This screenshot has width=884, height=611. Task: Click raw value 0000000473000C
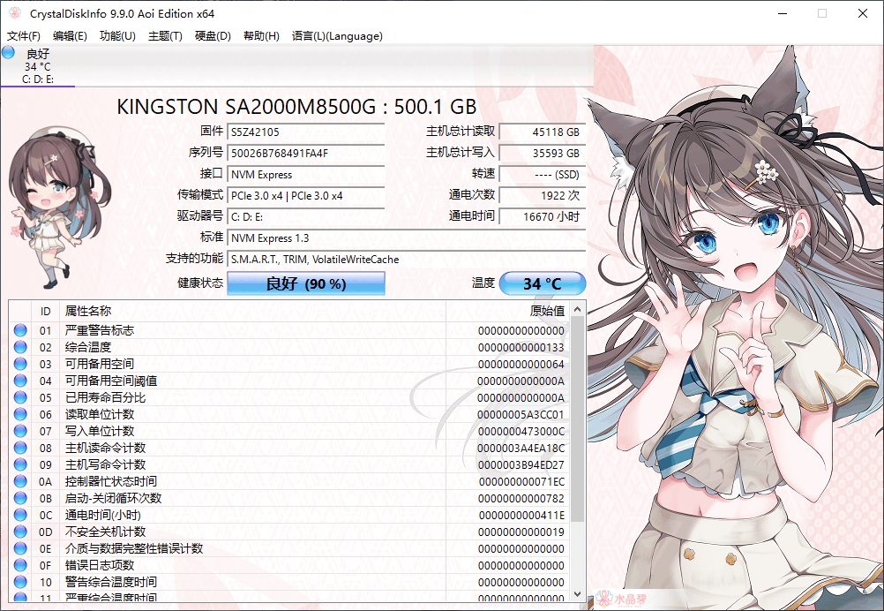[521, 432]
